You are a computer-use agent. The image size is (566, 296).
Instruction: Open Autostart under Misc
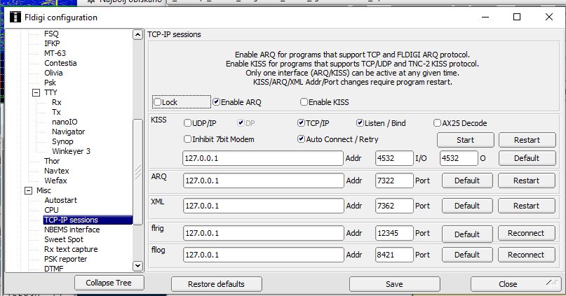point(60,200)
